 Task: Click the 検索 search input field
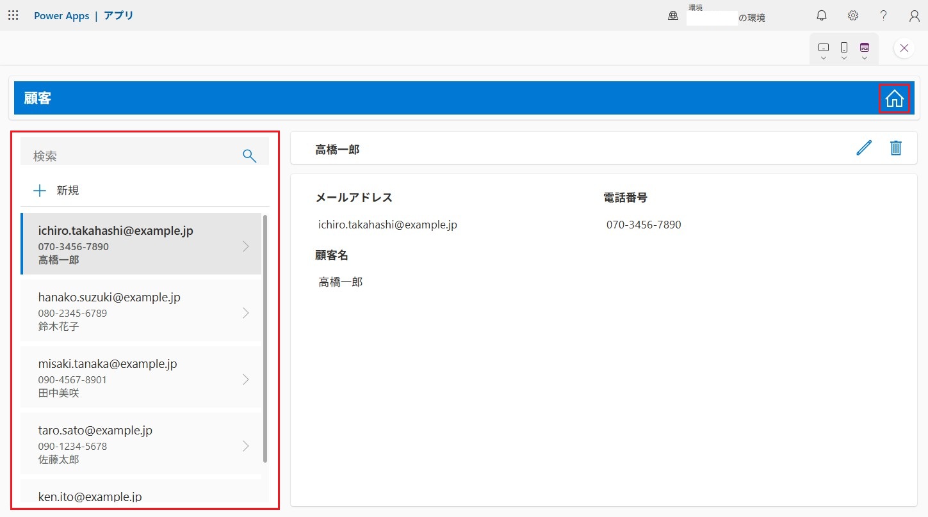coord(128,155)
